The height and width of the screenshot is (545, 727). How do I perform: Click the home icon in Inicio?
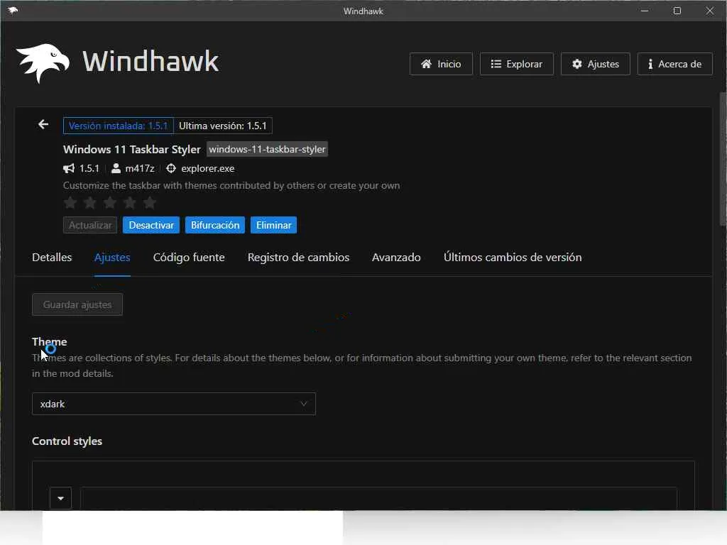coord(426,64)
